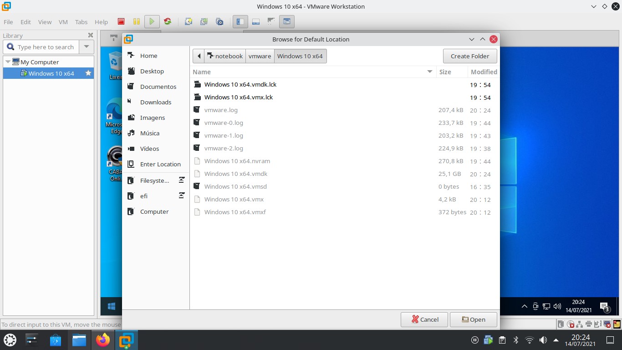622x350 pixels.
Task: Eject the efi volume
Action: click(x=182, y=196)
